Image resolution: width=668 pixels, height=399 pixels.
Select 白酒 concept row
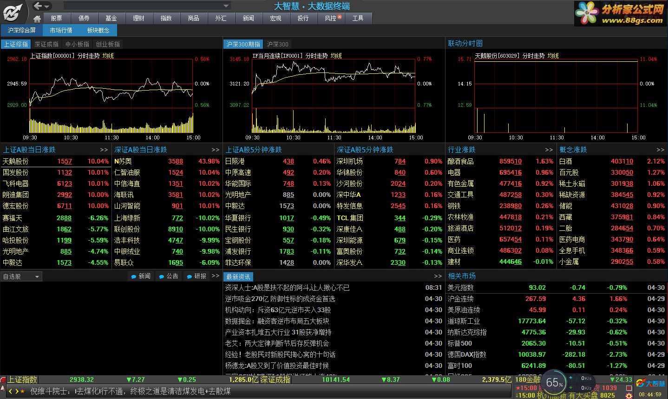pos(612,161)
